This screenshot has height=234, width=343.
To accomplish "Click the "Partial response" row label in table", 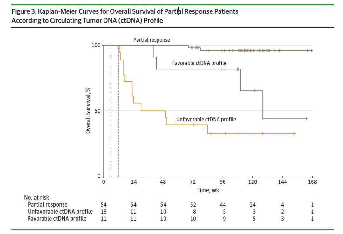I will point(48,205).
